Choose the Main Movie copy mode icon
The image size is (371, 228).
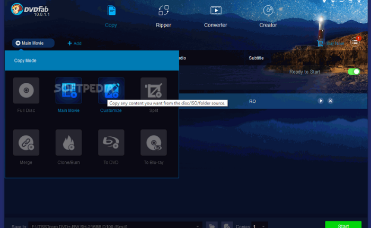tap(68, 91)
